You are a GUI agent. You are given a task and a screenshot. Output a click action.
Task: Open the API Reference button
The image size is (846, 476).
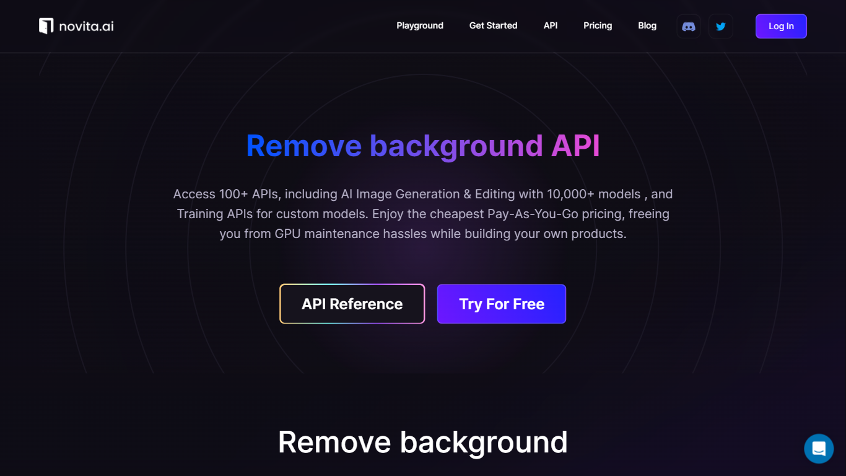pyautogui.click(x=352, y=304)
